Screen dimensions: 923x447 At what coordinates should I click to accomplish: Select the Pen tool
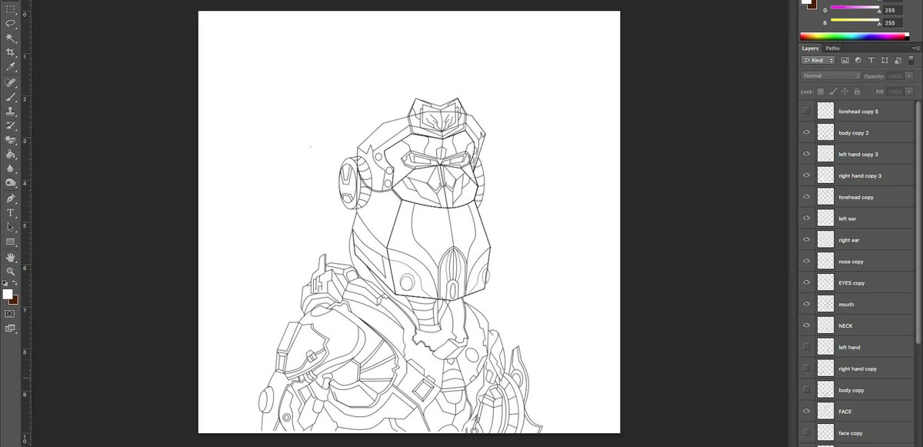(11, 198)
